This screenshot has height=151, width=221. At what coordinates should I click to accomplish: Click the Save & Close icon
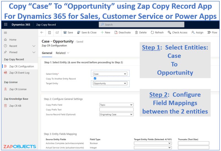(x=79, y=33)
